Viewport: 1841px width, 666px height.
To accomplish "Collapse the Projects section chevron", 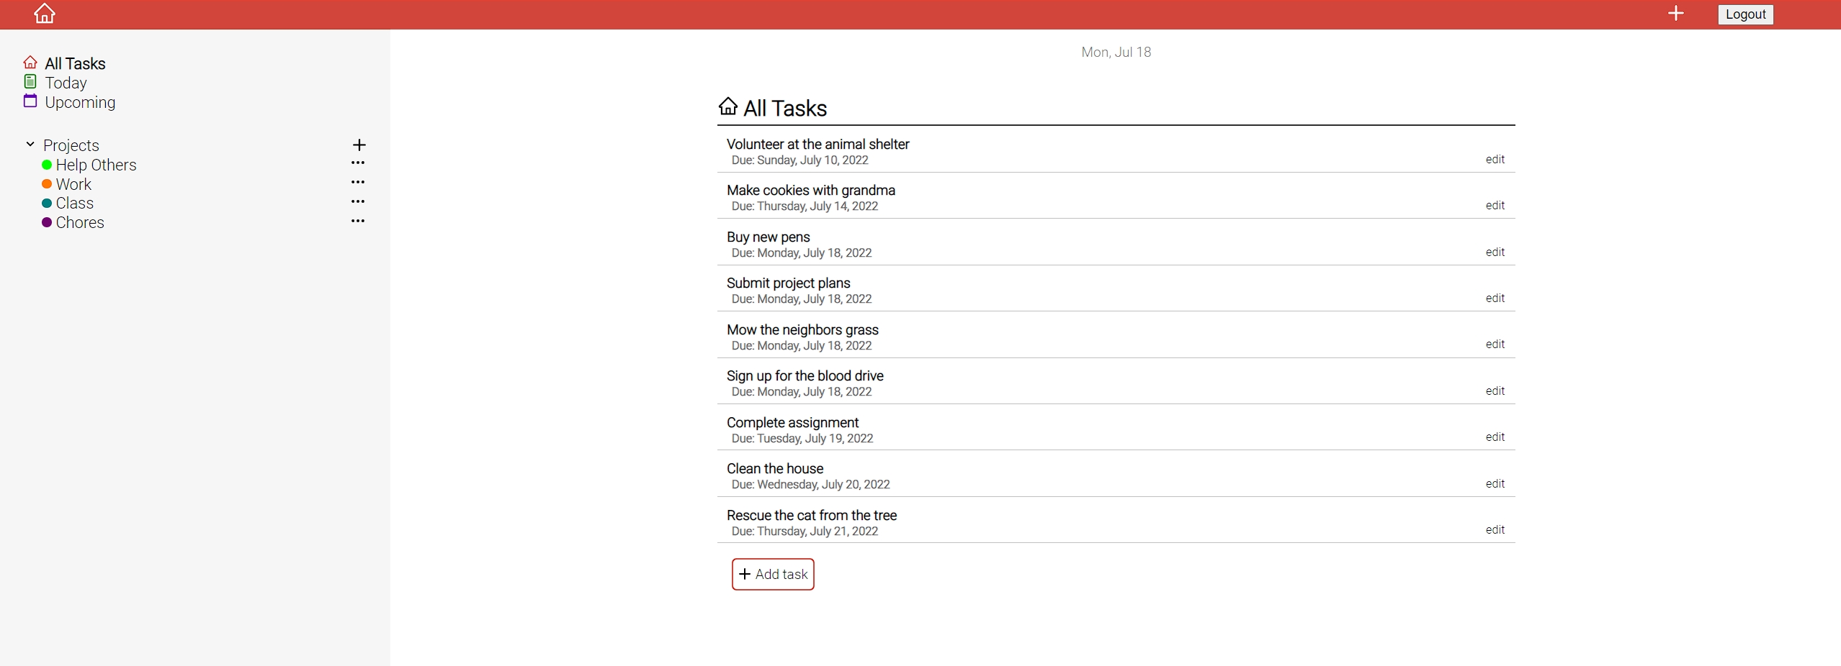I will click(x=30, y=144).
